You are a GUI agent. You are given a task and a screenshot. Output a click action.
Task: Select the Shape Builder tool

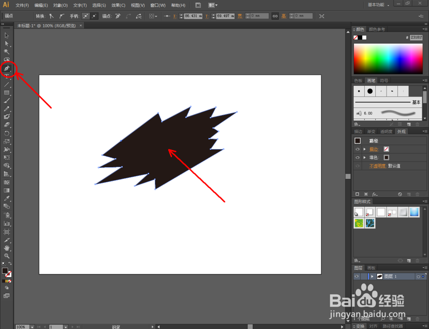[6, 166]
